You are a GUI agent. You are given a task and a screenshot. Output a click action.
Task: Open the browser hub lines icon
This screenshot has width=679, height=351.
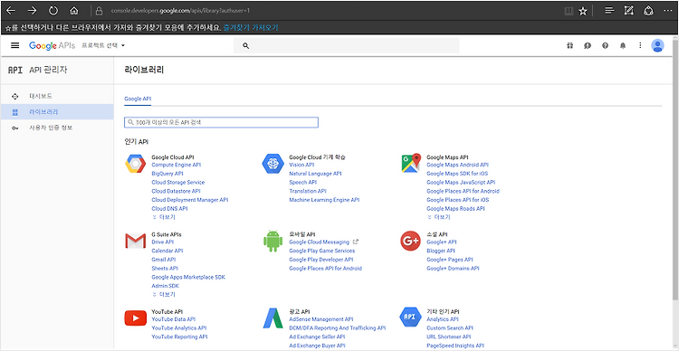(609, 10)
